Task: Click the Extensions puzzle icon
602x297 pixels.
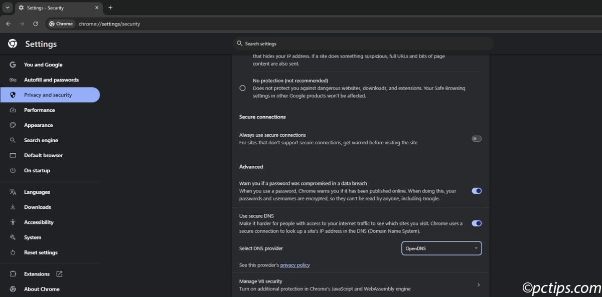Action: tap(13, 274)
